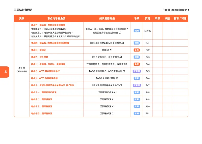Select the 第 3 天 day label

(x=22, y=68)
